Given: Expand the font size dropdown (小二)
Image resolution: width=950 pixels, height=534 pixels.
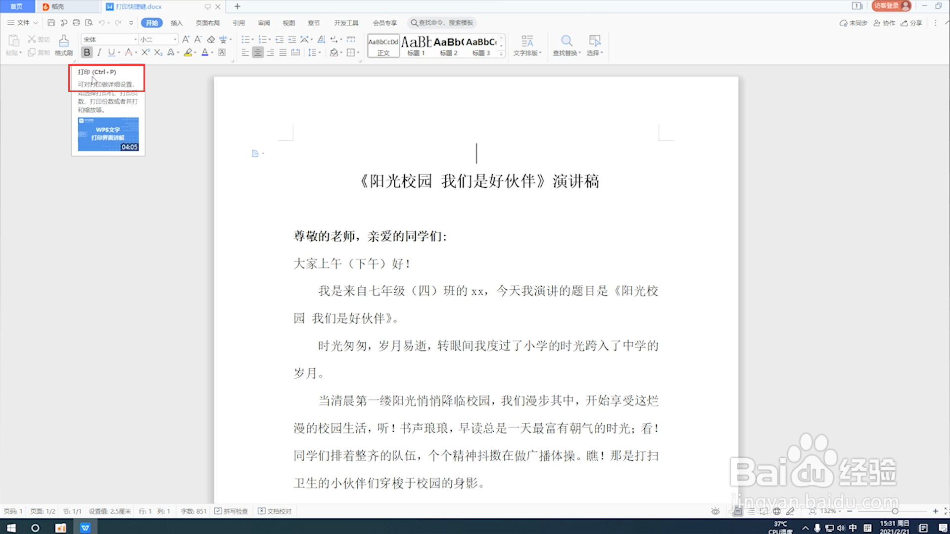Looking at the screenshot, I should tap(175, 40).
